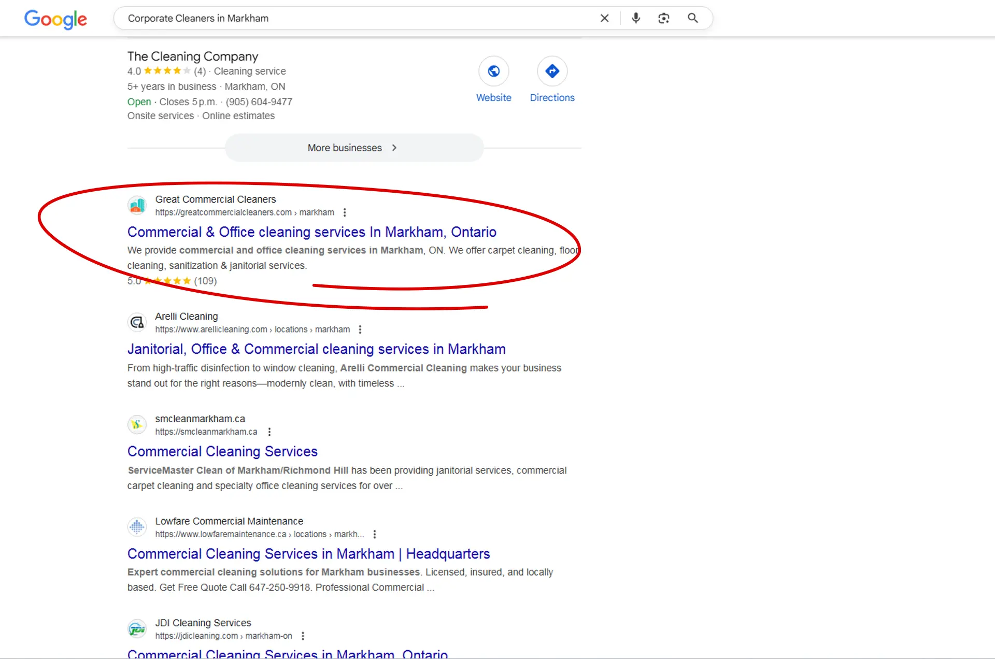995x659 pixels.
Task: Click the magnifying glass search button
Action: 693,18
